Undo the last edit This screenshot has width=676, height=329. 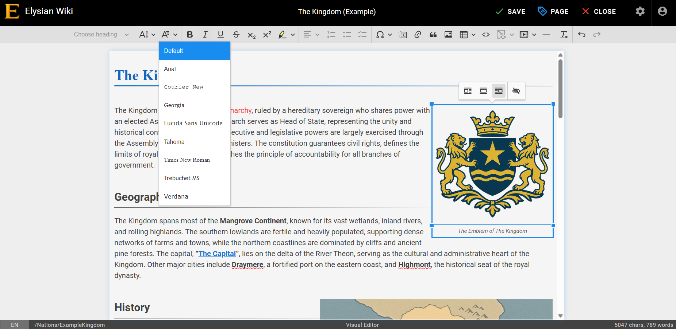click(582, 35)
